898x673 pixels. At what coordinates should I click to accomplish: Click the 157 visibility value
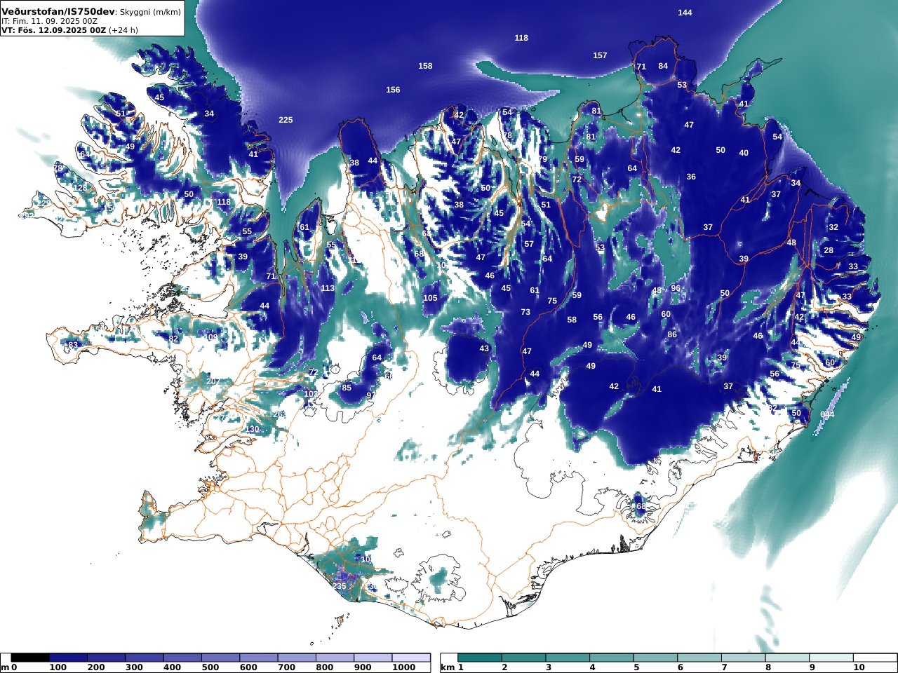tap(600, 55)
